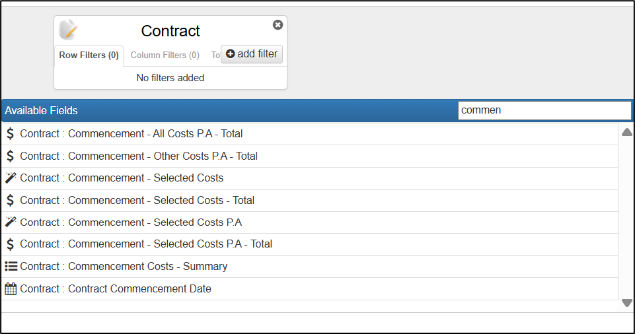635x334 pixels.
Task: Click dollar icon for Selected Costs - Total
Action: (11, 200)
